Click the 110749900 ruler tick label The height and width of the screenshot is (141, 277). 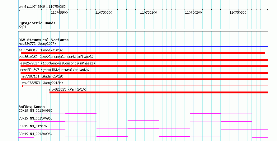(x=59, y=12)
